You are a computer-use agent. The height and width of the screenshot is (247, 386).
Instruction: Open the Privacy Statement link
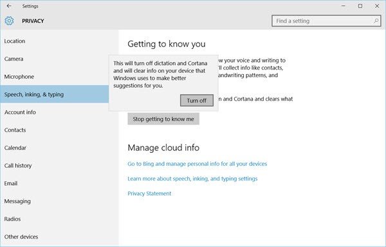(149, 193)
